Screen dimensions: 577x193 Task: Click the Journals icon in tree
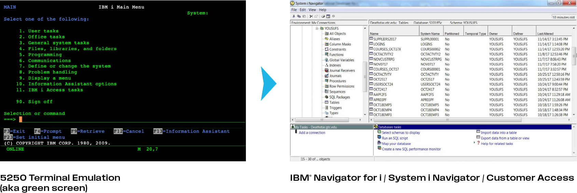(x=327, y=76)
